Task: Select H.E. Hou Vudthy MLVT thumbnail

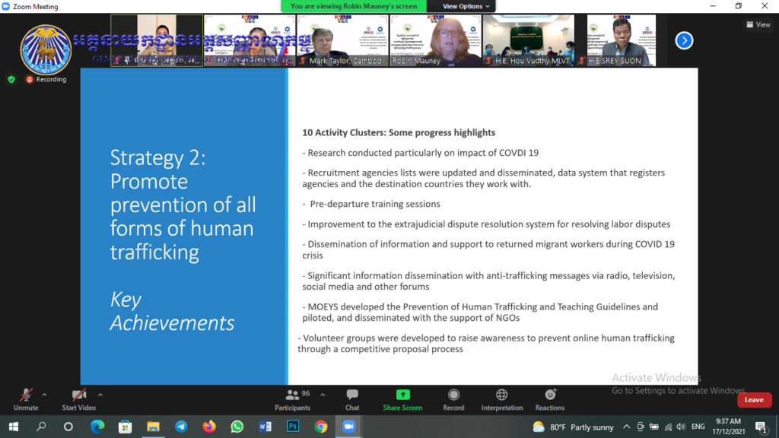Action: (x=529, y=40)
